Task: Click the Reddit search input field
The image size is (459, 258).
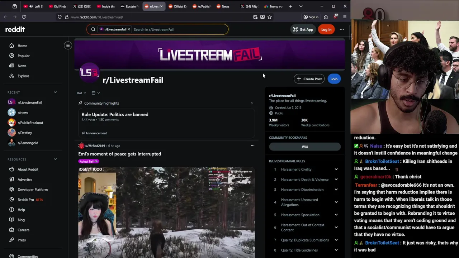Action: click(x=179, y=29)
